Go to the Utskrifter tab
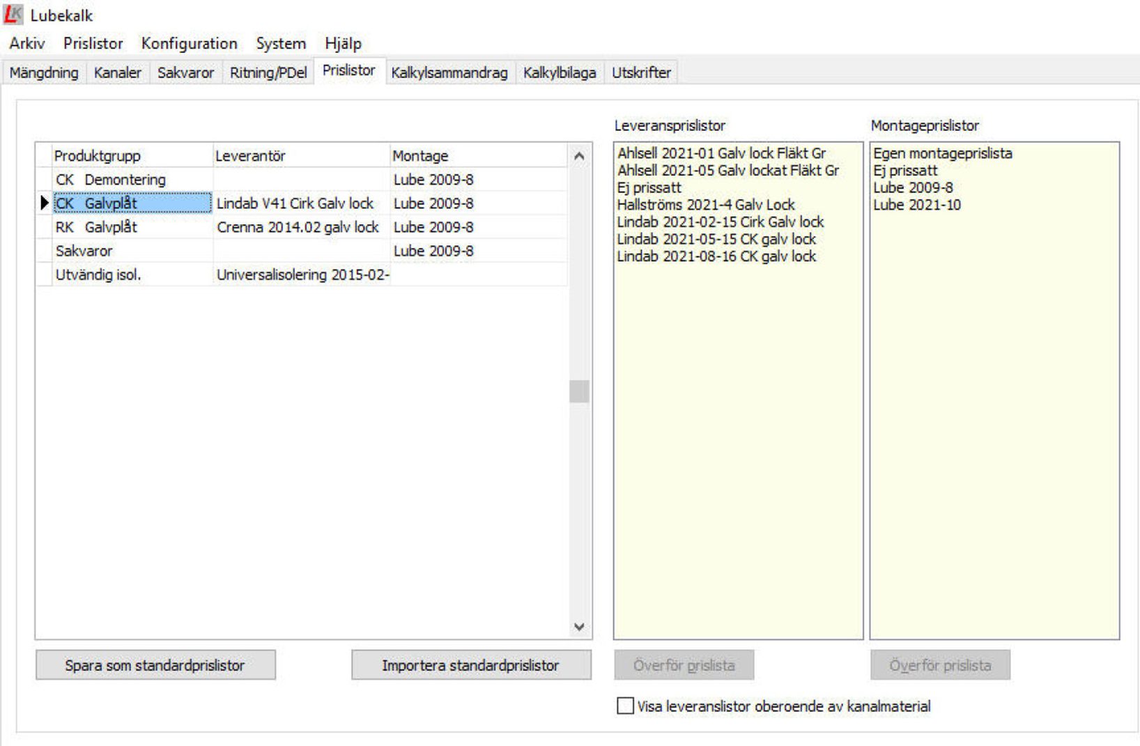This screenshot has width=1140, height=746. (x=641, y=72)
